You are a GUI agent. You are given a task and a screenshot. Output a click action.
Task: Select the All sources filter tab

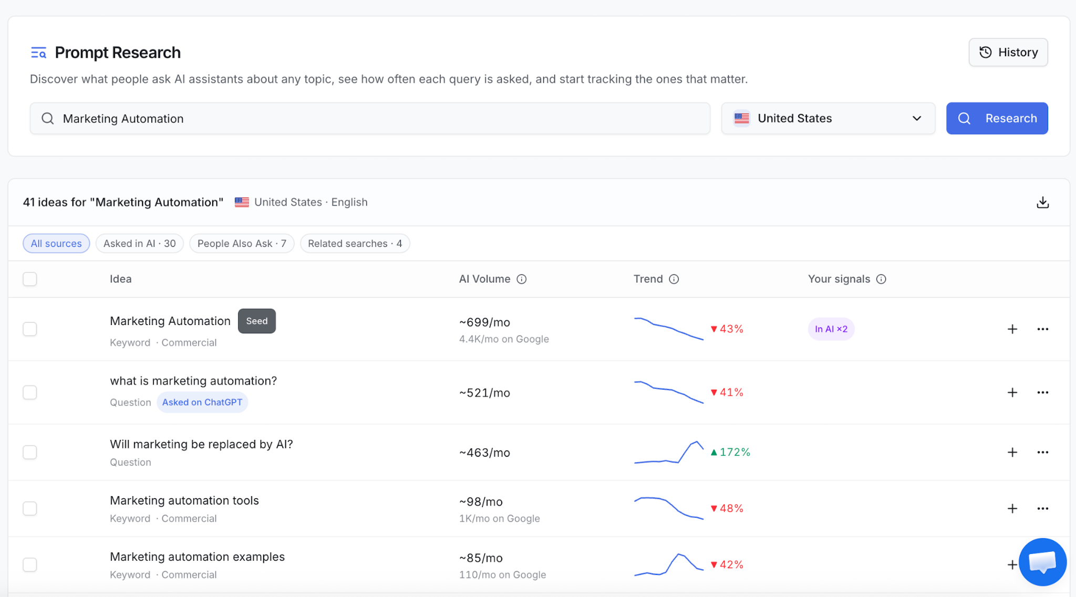coord(56,243)
